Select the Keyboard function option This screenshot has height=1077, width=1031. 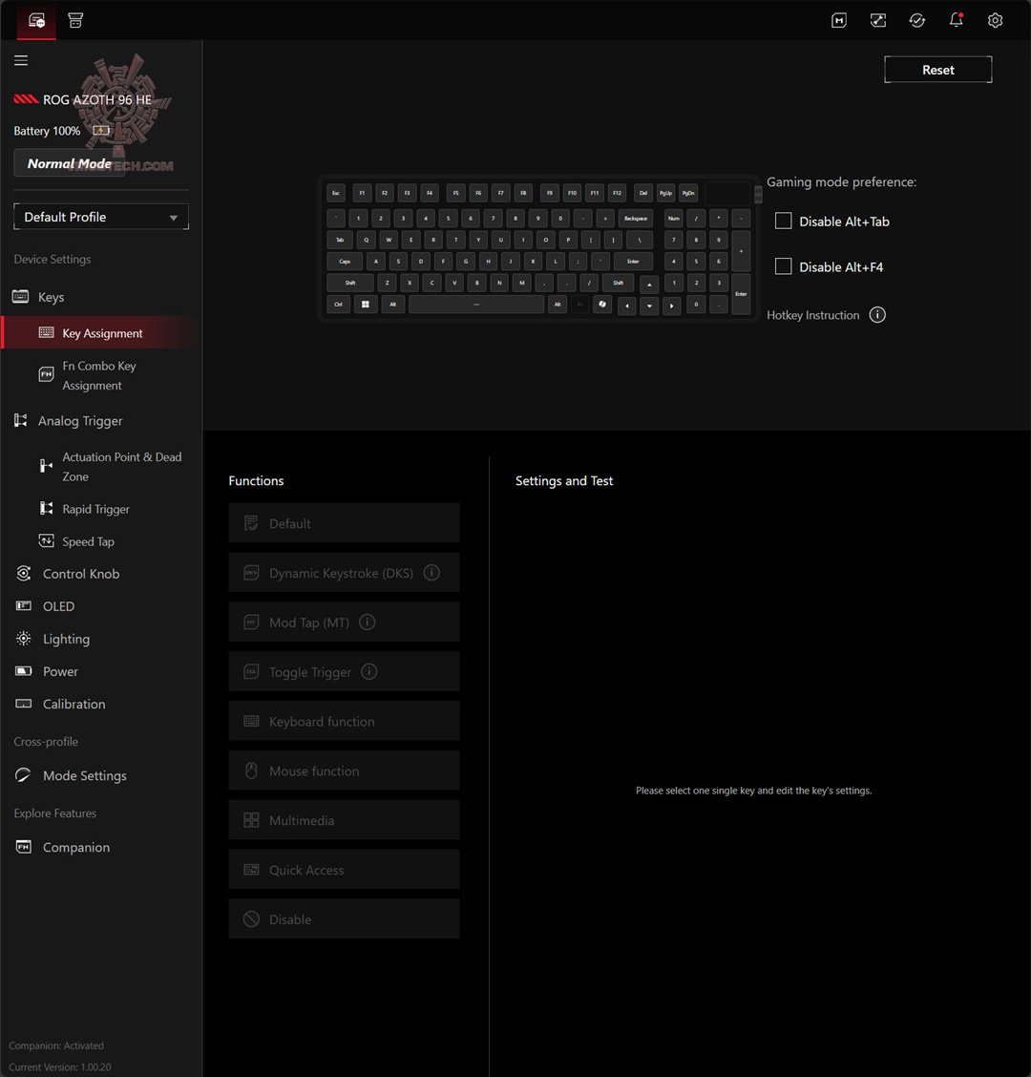(x=344, y=721)
